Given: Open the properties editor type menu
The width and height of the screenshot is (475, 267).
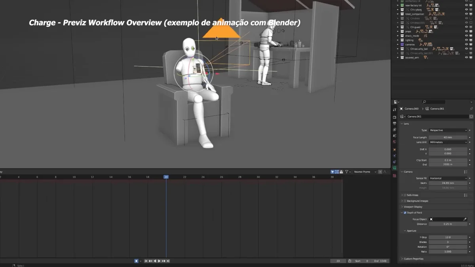Looking at the screenshot, I should coord(397,102).
